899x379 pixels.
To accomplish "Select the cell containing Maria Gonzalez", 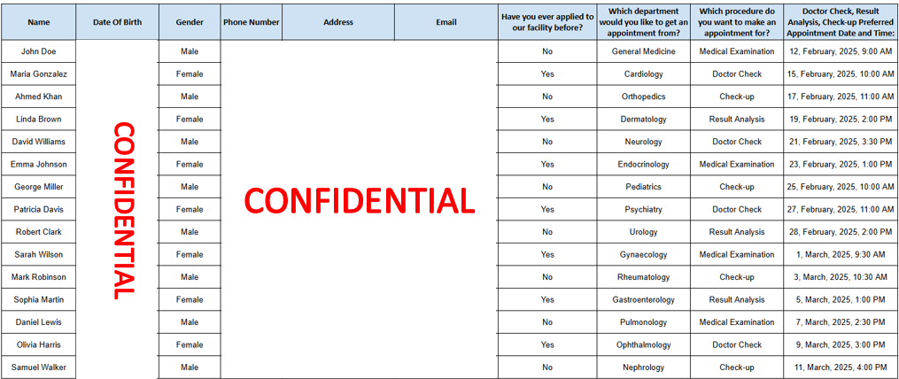I will point(38,74).
